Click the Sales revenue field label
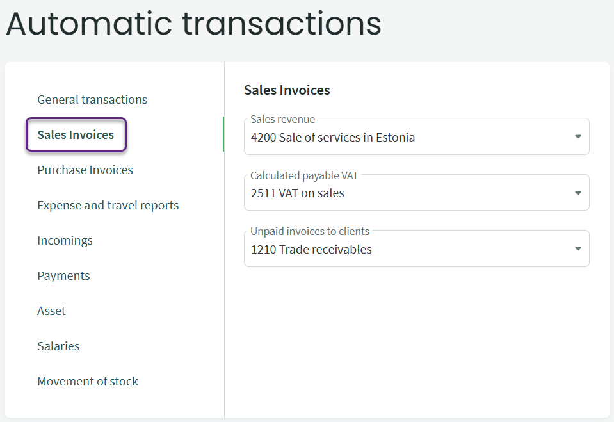This screenshot has height=422, width=614. click(x=282, y=119)
